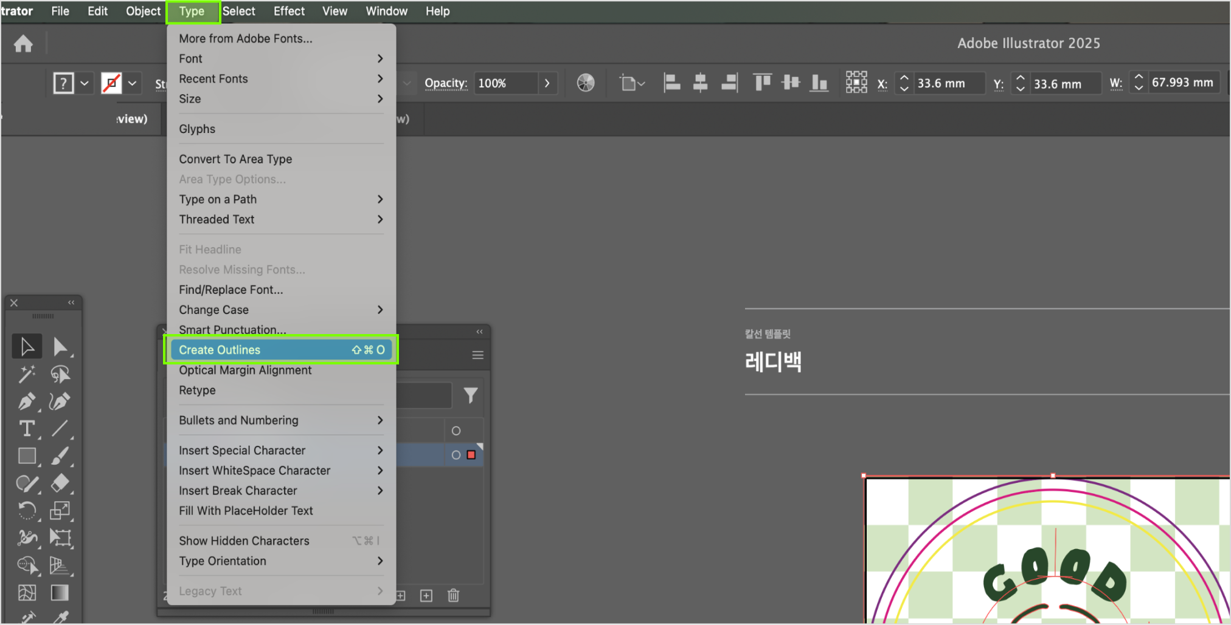The height and width of the screenshot is (625, 1231).
Task: Click the red selection indicator square
Action: (471, 455)
